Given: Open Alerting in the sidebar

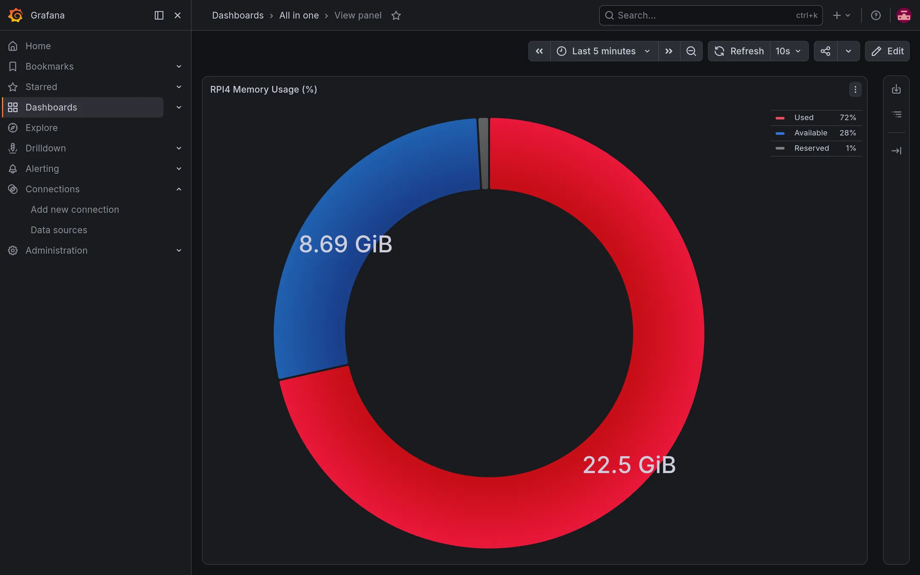Looking at the screenshot, I should point(42,169).
